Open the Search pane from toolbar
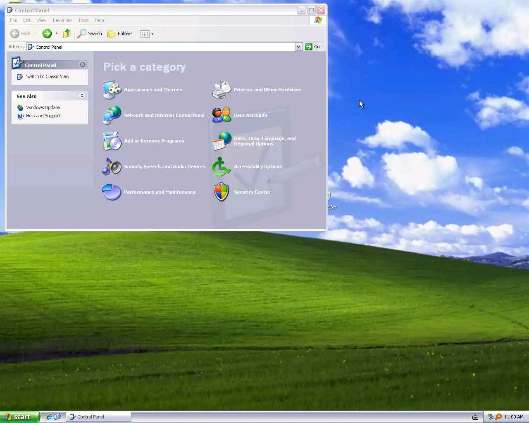This screenshot has width=529, height=423. pyautogui.click(x=90, y=33)
